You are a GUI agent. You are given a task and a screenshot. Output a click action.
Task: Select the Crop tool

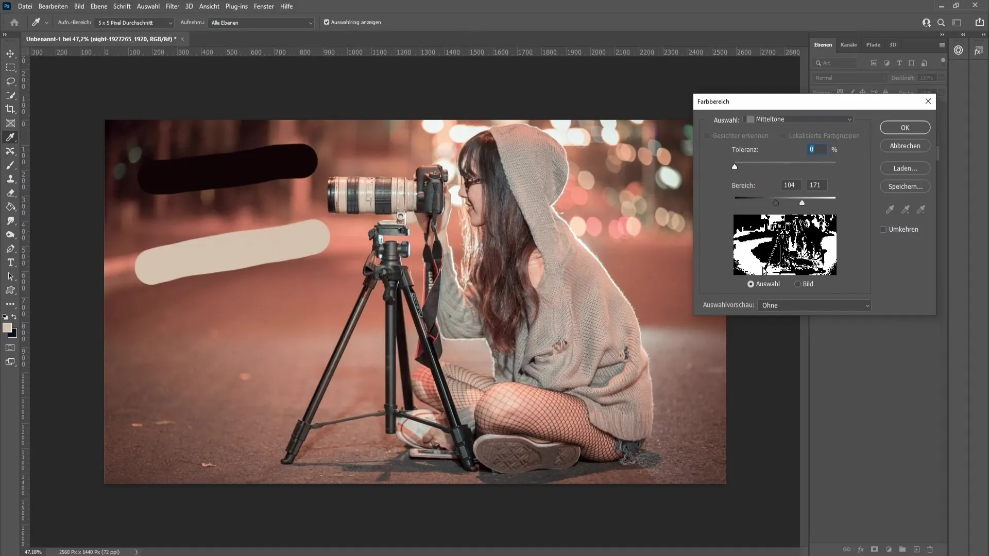tap(10, 109)
